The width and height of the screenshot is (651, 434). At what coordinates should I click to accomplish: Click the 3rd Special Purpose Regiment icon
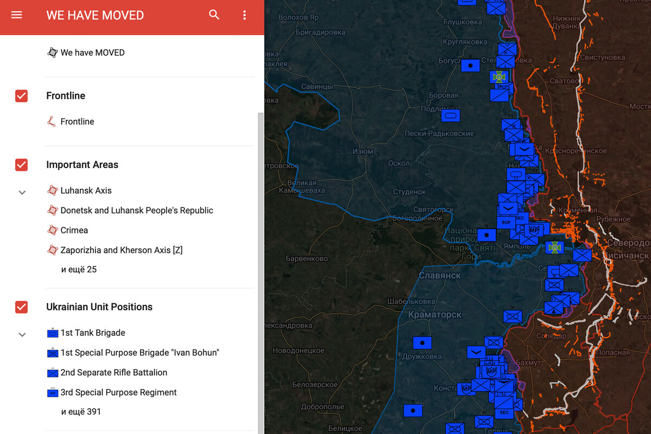(x=53, y=393)
